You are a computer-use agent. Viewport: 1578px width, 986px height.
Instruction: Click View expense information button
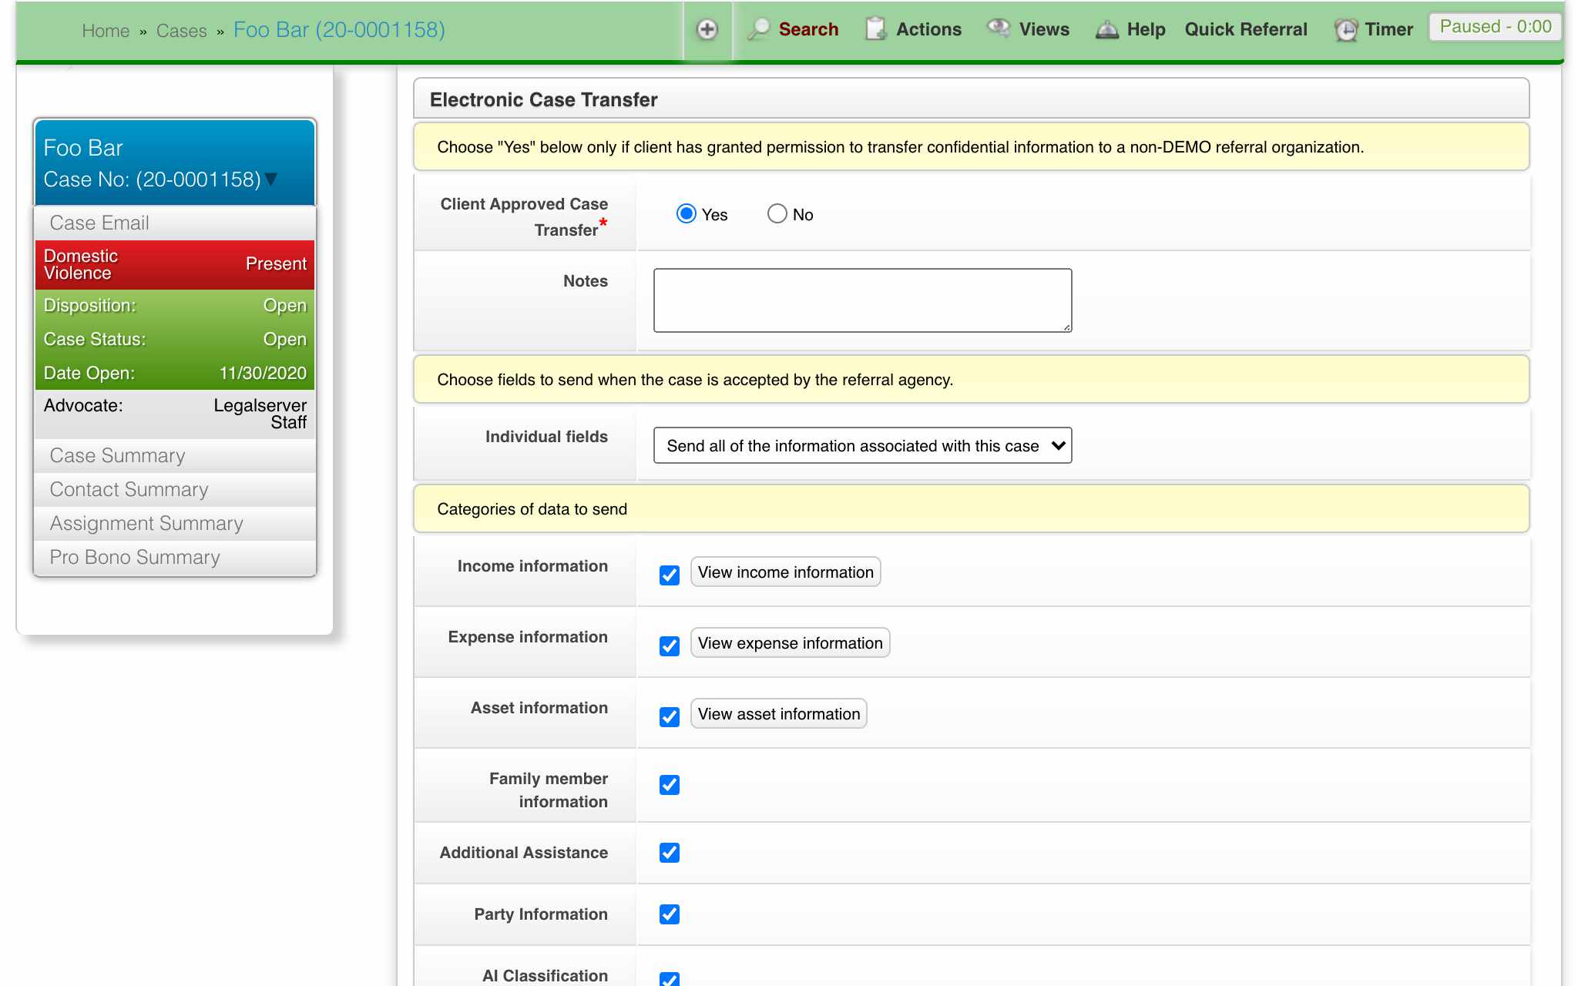tap(790, 642)
